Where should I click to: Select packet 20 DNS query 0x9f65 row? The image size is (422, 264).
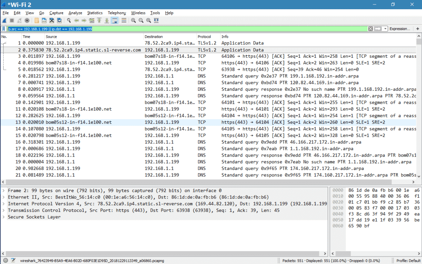coord(208,168)
